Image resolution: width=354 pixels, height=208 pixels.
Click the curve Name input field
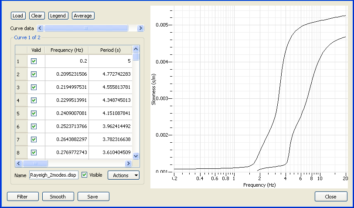pos(54,175)
